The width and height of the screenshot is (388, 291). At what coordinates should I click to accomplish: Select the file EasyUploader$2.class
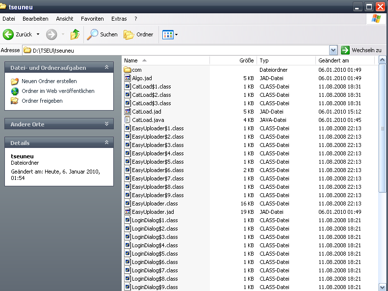(x=158, y=137)
